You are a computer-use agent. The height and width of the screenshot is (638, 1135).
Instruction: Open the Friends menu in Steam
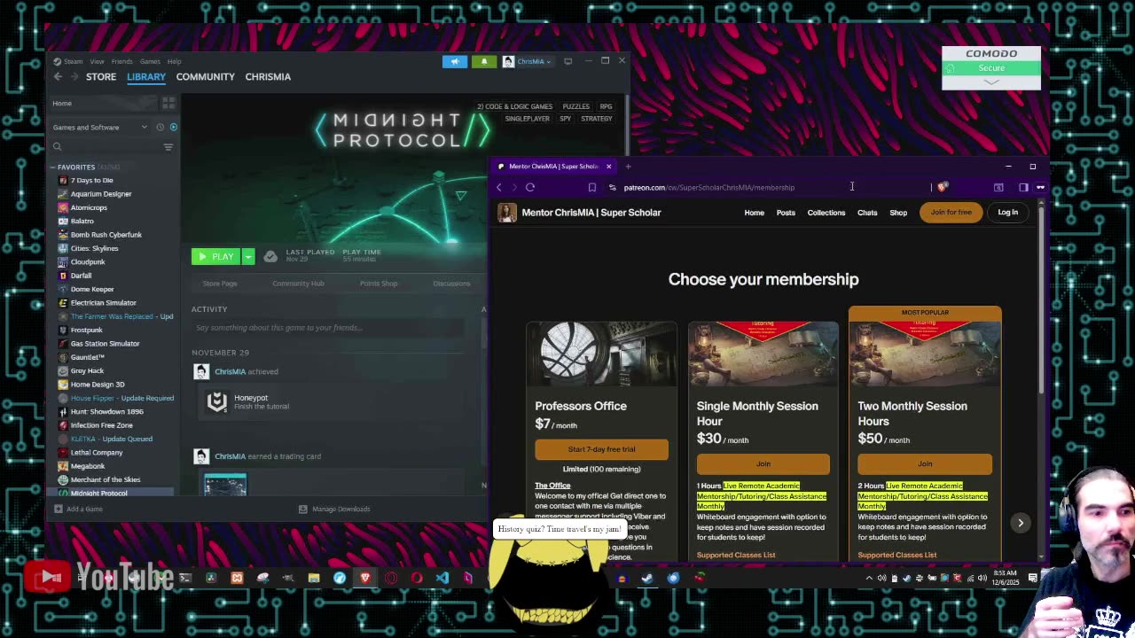point(122,61)
